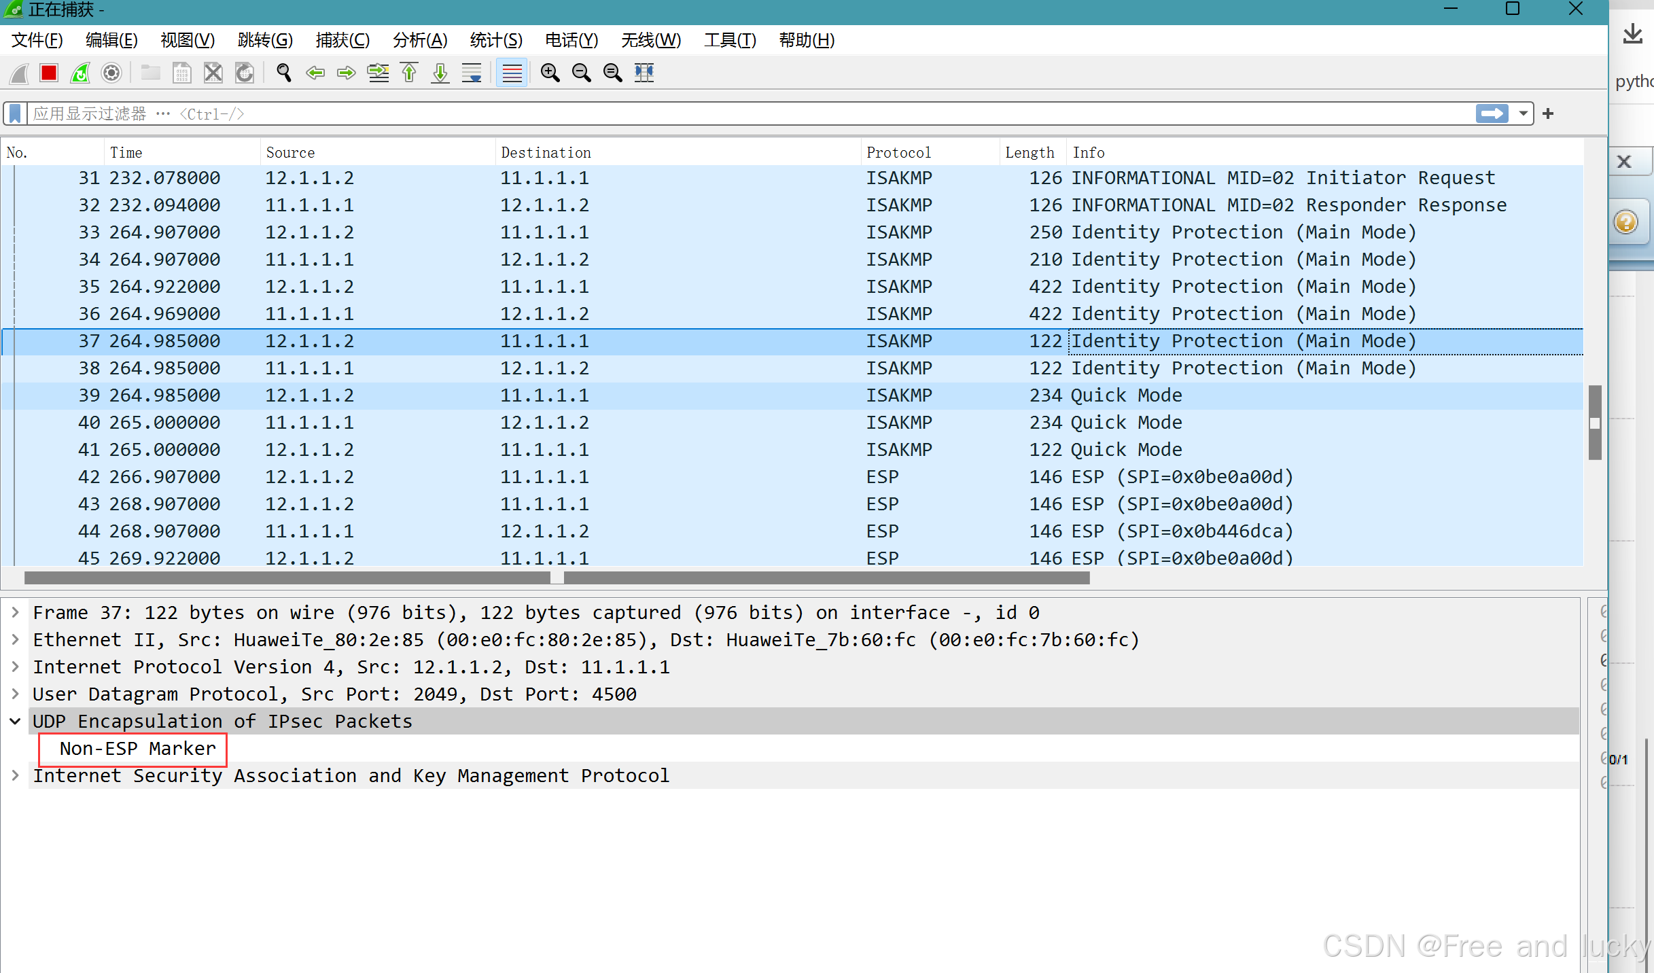Collapse UDP Encapsulation of IPsec Packets
1654x973 pixels.
(x=15, y=721)
